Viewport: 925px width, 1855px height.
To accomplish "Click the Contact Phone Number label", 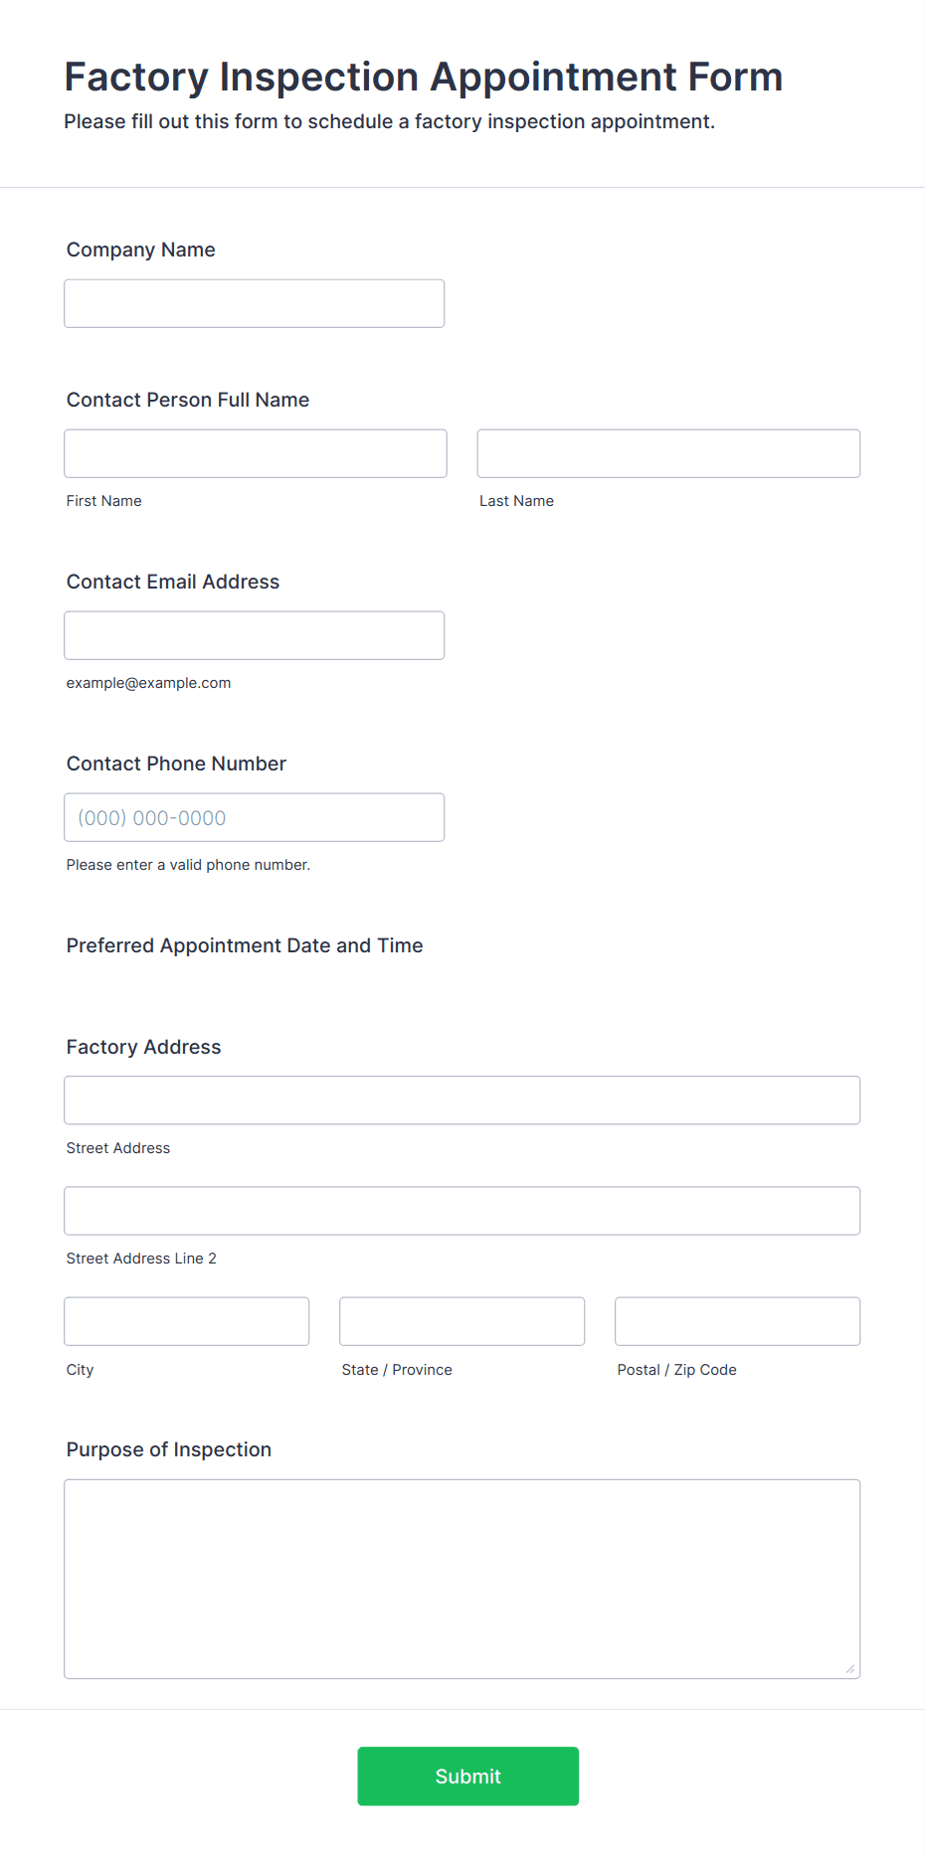I will pos(176,763).
